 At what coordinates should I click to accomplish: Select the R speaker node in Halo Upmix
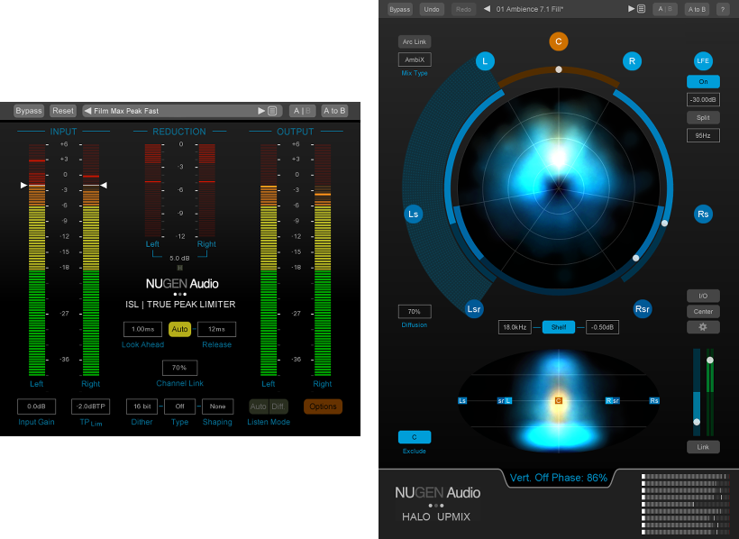pyautogui.click(x=632, y=61)
